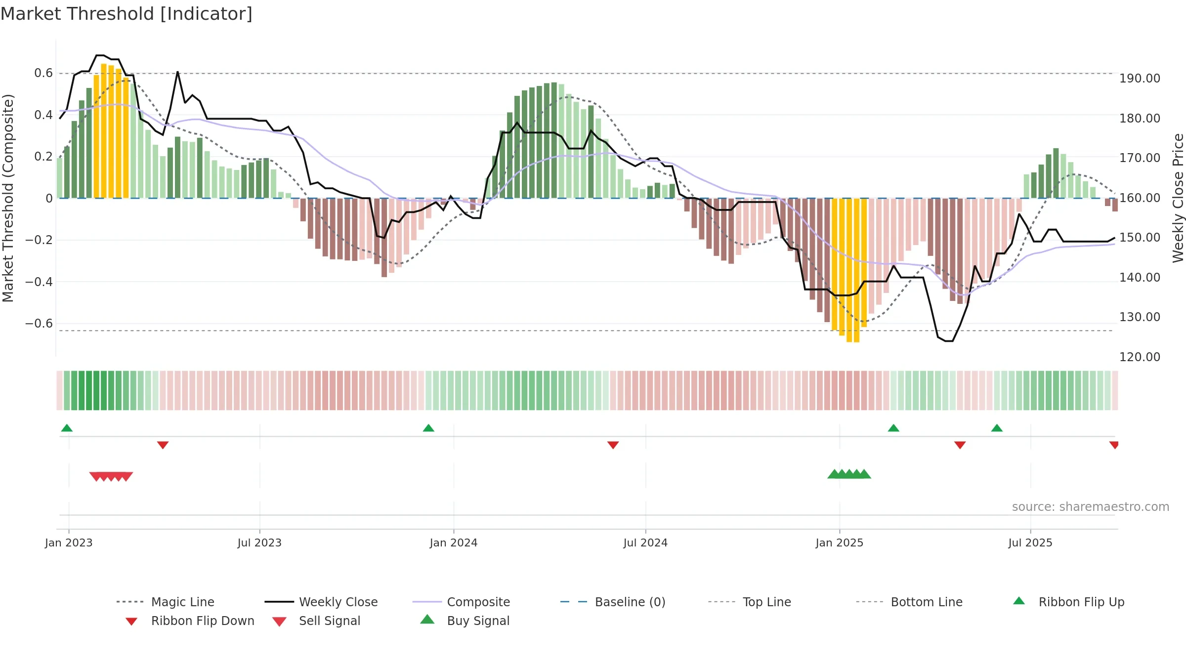
Task: Click the −0.2 tick on left axis
Action: tap(39, 240)
